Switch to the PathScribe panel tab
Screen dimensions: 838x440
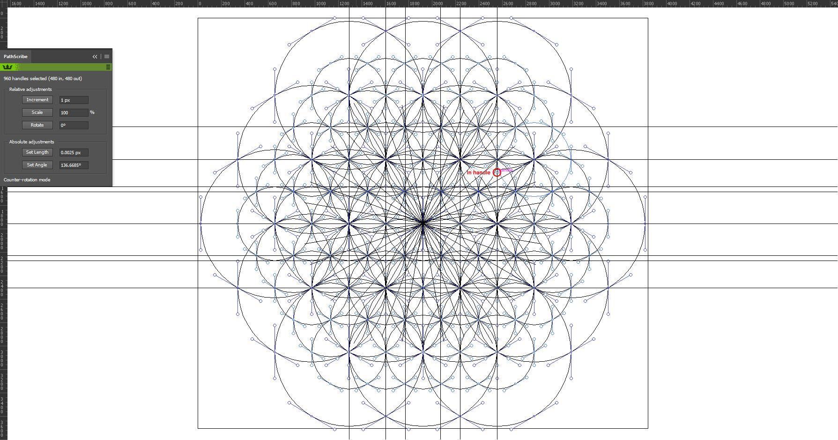pyautogui.click(x=15, y=56)
